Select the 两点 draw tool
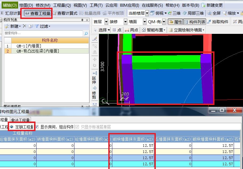The height and width of the screenshot is (169, 243). [132, 30]
